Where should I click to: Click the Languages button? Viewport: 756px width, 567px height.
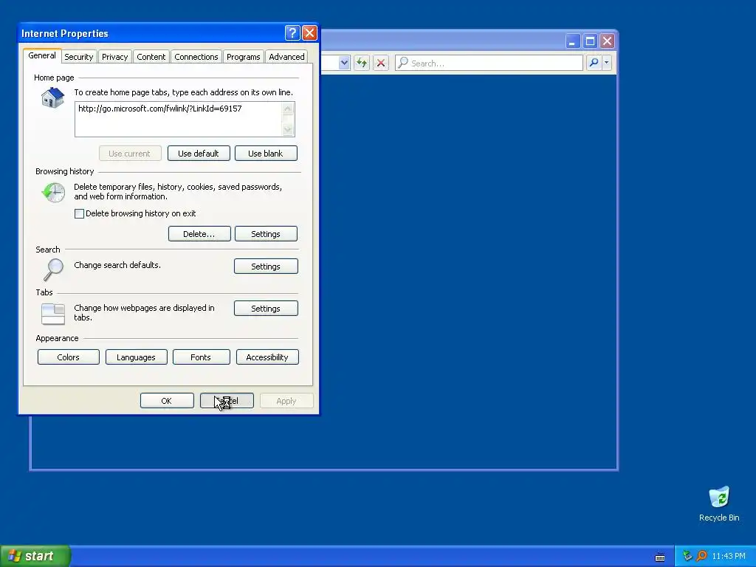(136, 357)
